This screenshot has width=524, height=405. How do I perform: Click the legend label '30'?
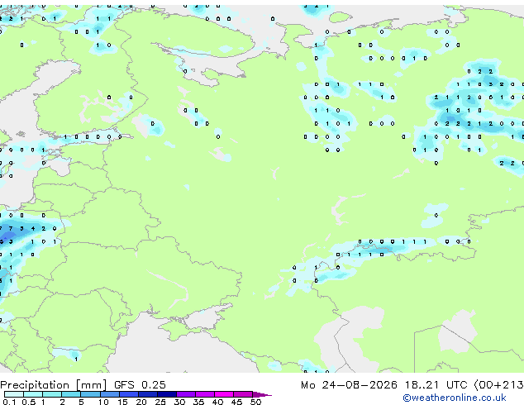[x=180, y=402]
